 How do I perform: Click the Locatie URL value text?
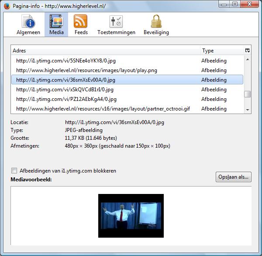click(114, 122)
